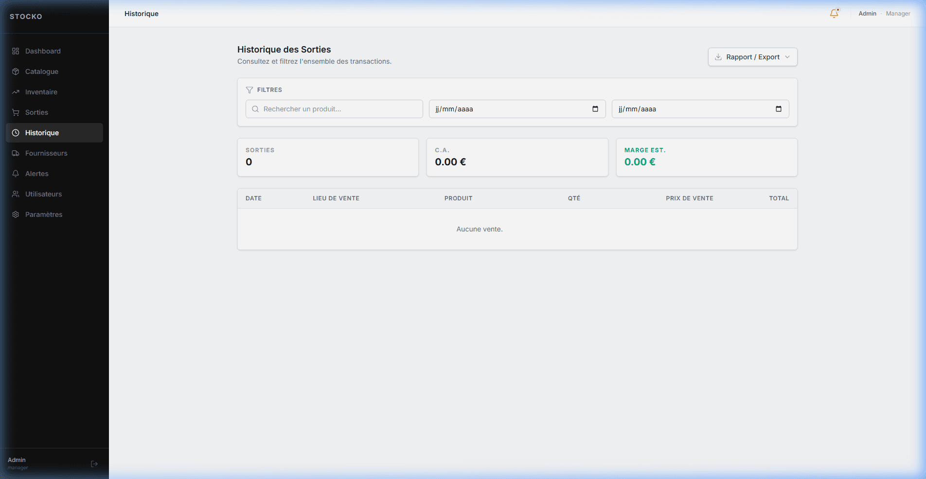
Task: Navigate to Sorties
Action: (54, 112)
